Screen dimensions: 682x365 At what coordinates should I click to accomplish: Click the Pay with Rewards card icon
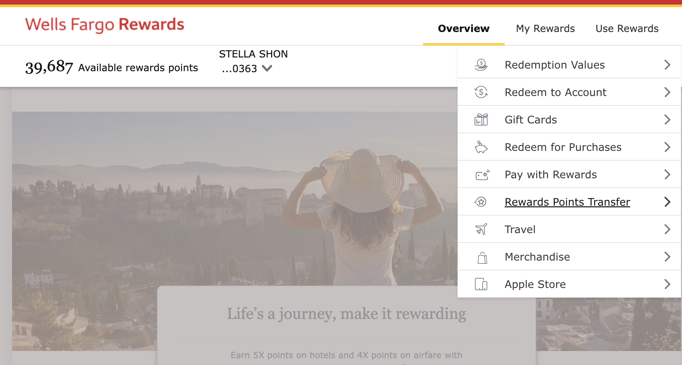[x=482, y=175]
